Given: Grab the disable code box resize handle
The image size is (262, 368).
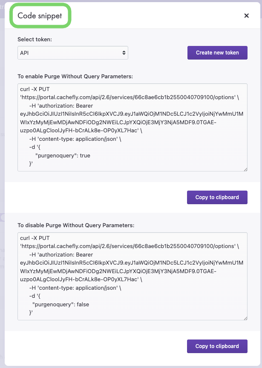Looking at the screenshot, I should click(245, 318).
